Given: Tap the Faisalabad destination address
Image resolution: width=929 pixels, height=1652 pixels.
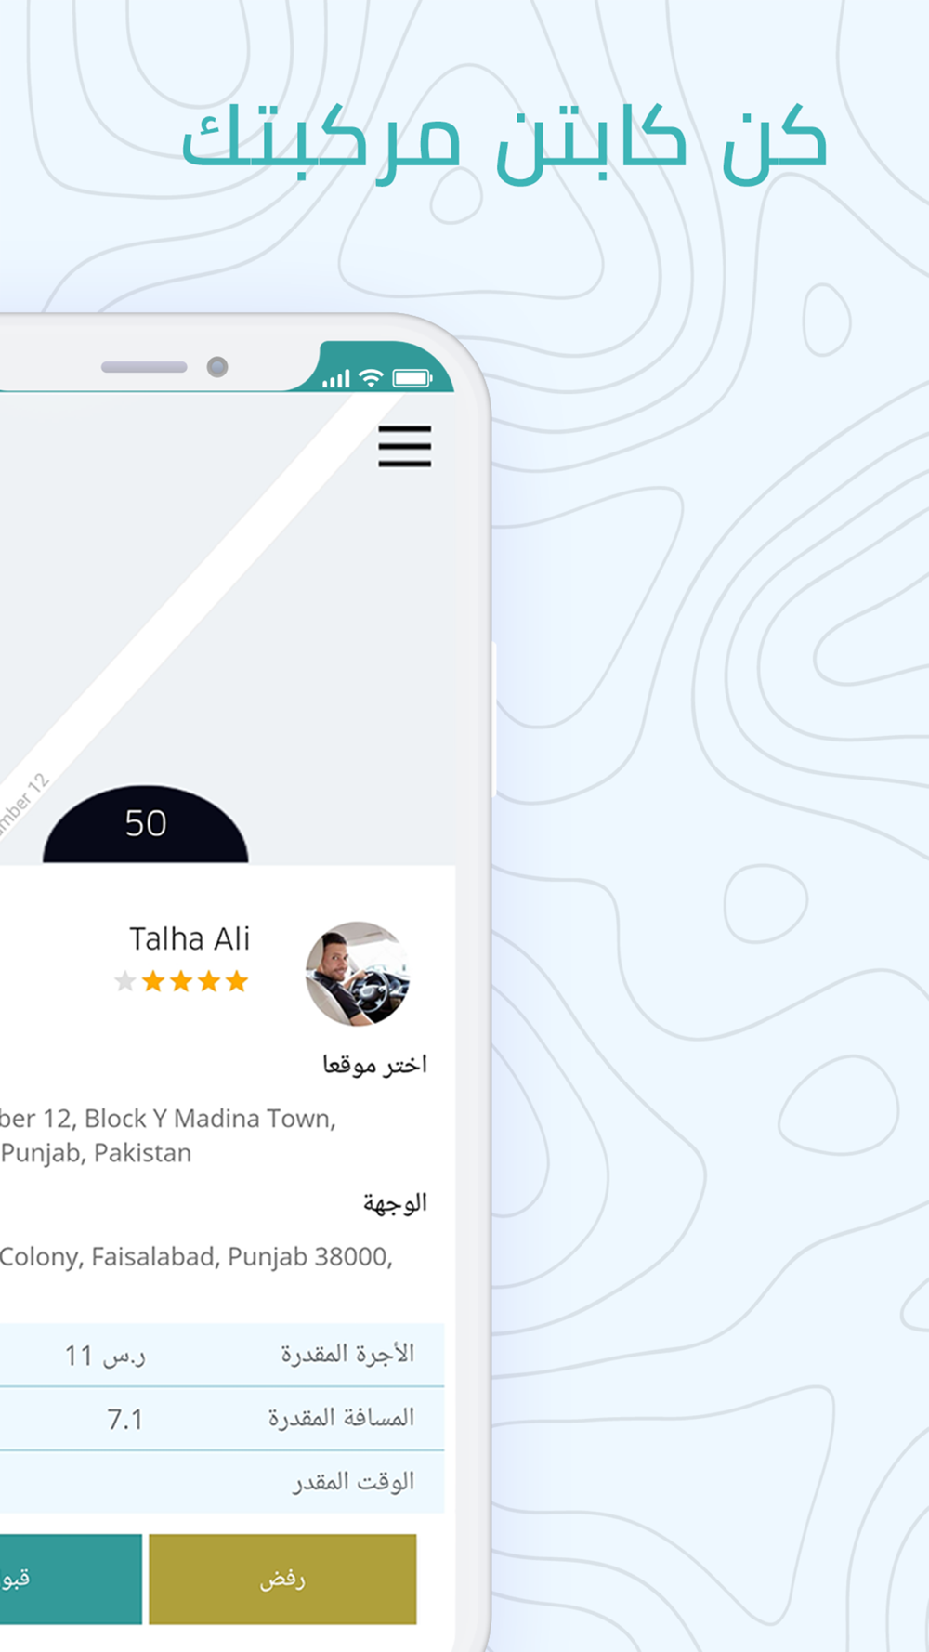Looking at the screenshot, I should 196,1257.
